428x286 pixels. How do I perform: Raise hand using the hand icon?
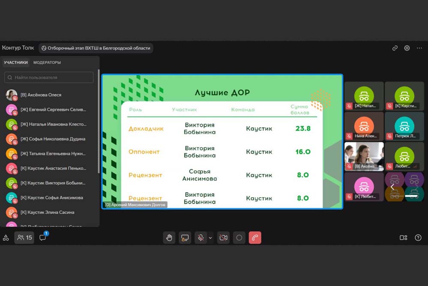click(169, 238)
